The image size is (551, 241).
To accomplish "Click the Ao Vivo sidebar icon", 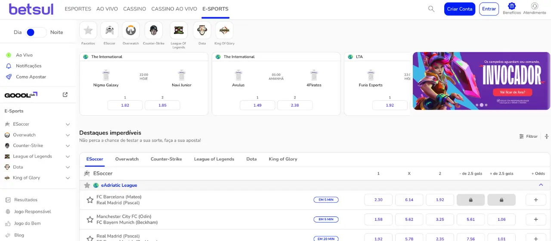I will tap(9, 55).
